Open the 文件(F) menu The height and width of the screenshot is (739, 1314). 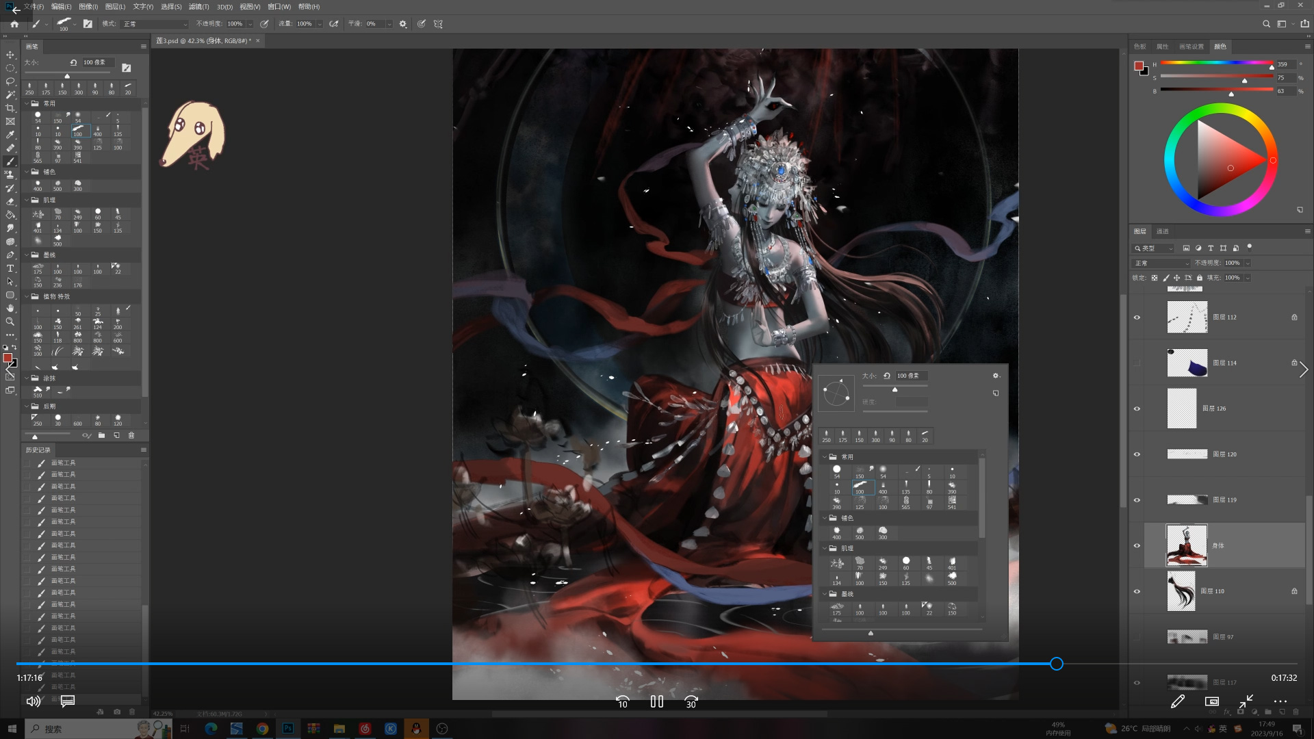34,7
